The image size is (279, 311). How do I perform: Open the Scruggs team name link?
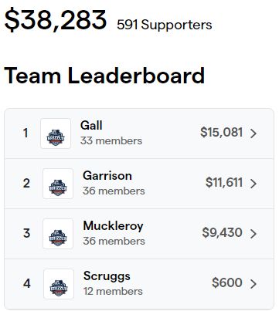click(107, 276)
